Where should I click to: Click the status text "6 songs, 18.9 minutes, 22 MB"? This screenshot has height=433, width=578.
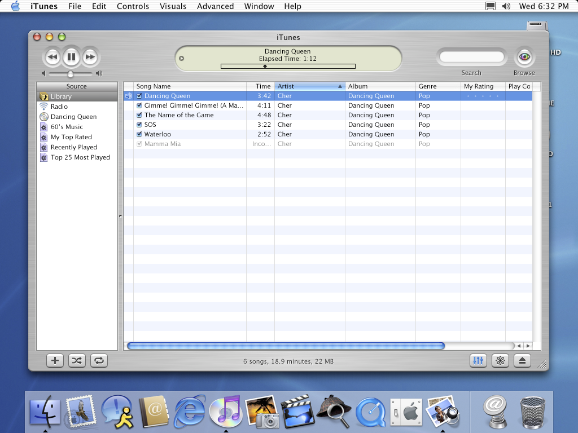coord(288,361)
